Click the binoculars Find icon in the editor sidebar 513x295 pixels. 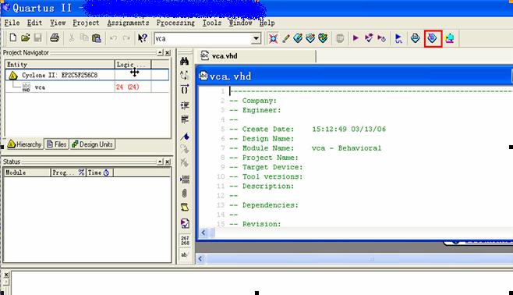pyautogui.click(x=185, y=61)
